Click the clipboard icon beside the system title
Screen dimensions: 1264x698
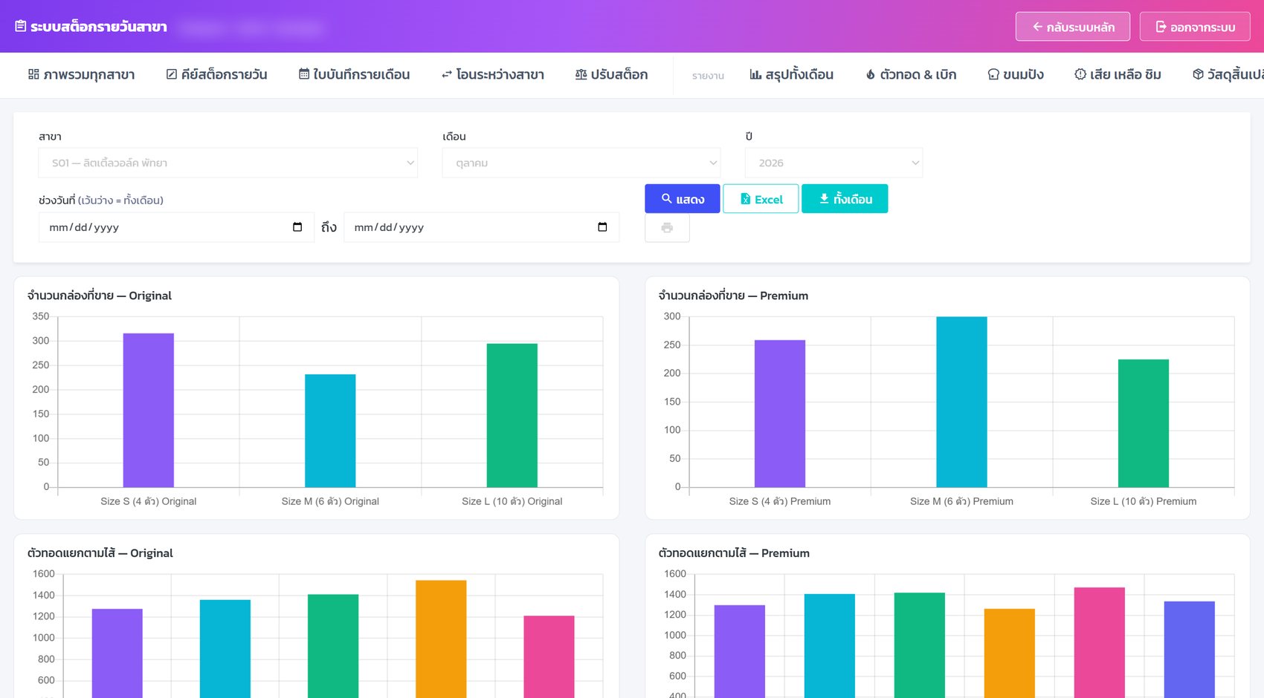tap(21, 27)
